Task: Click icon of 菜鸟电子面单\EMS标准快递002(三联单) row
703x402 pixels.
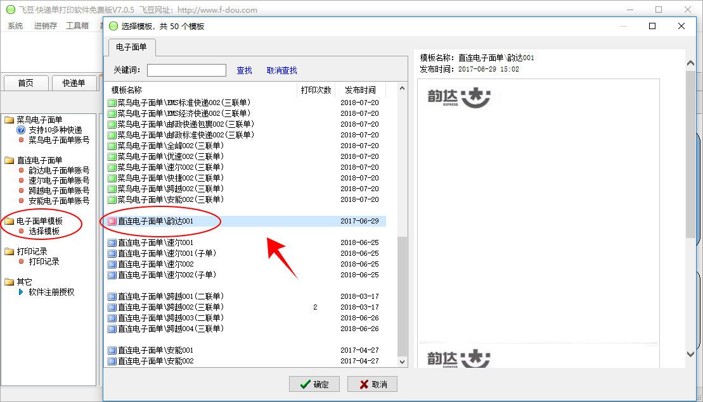Action: [112, 103]
